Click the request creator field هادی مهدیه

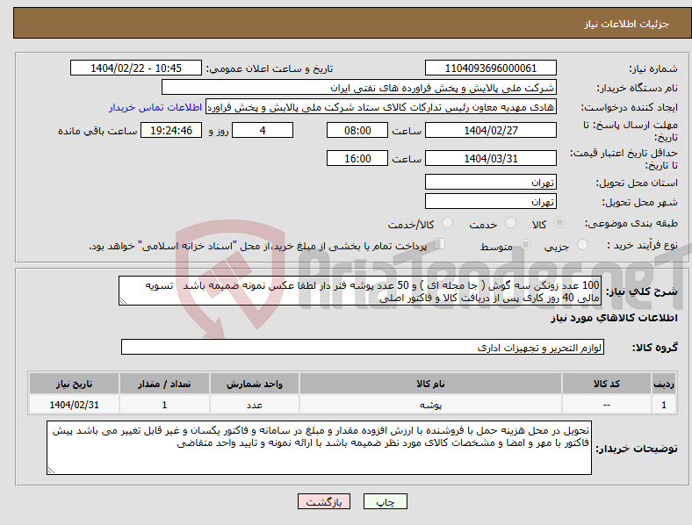coord(381,107)
